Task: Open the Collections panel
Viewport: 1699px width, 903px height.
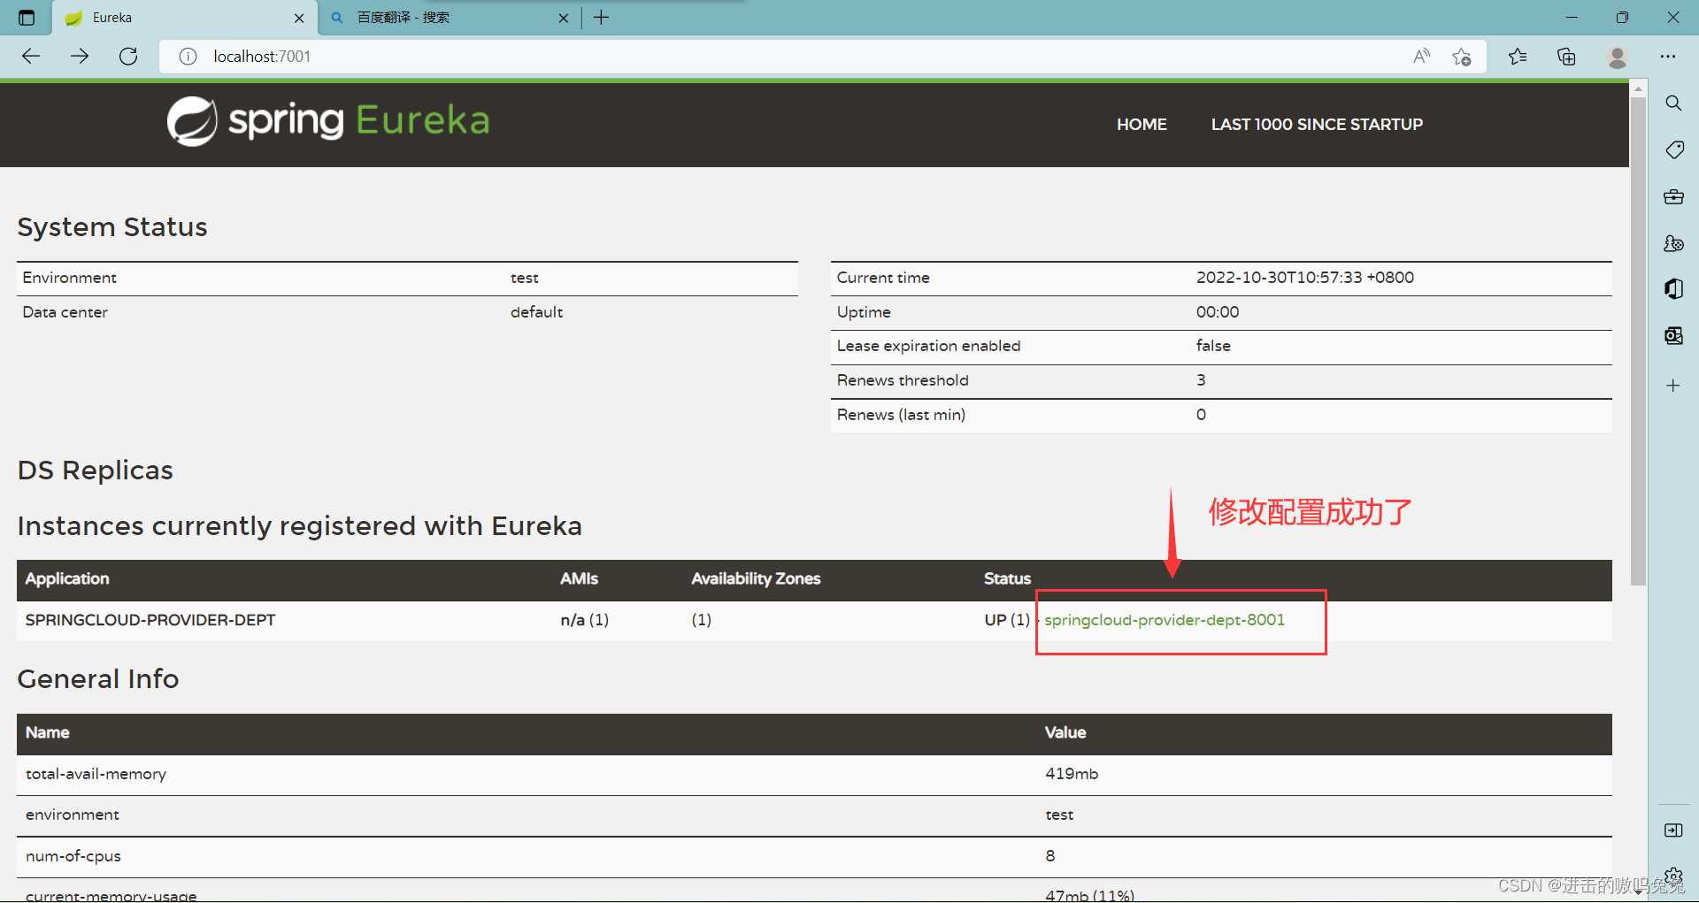Action: (x=1566, y=57)
